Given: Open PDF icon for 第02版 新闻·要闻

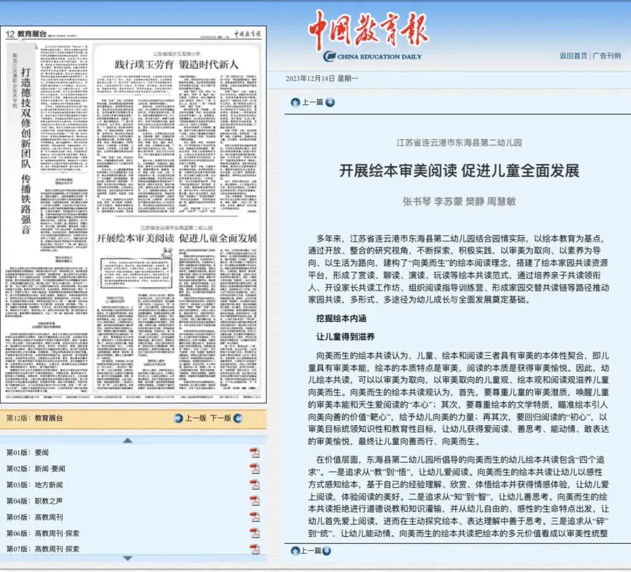Looking at the screenshot, I should [x=255, y=469].
